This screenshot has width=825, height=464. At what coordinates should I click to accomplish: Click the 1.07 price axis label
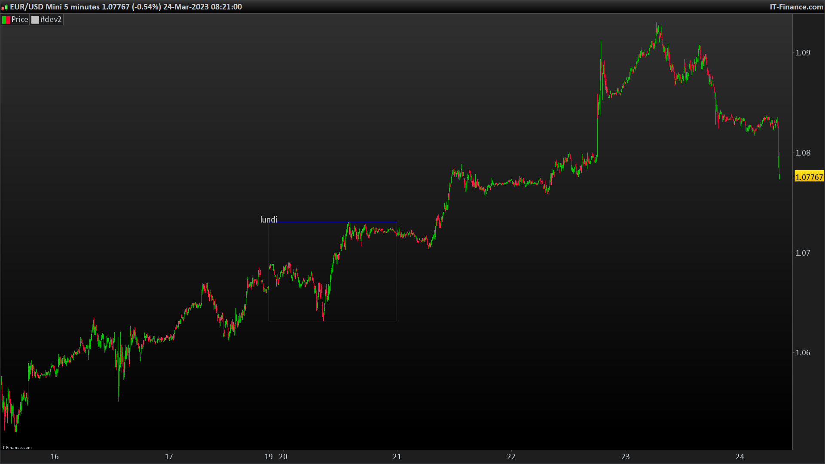[803, 253]
